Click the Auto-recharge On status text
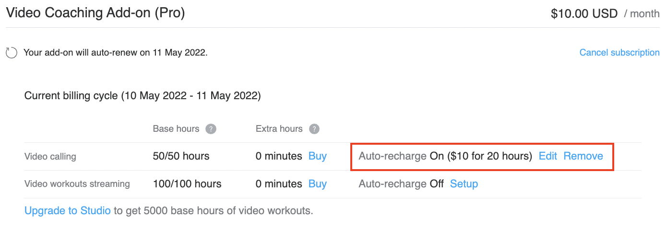 click(x=445, y=156)
